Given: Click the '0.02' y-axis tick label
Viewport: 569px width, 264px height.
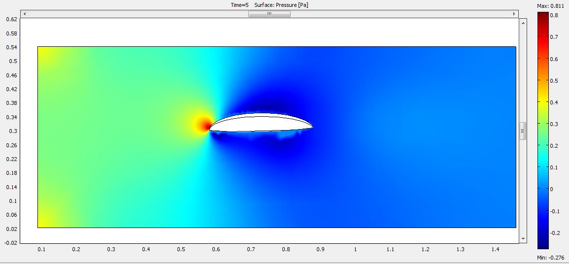Looking at the screenshot, I should coord(12,229).
